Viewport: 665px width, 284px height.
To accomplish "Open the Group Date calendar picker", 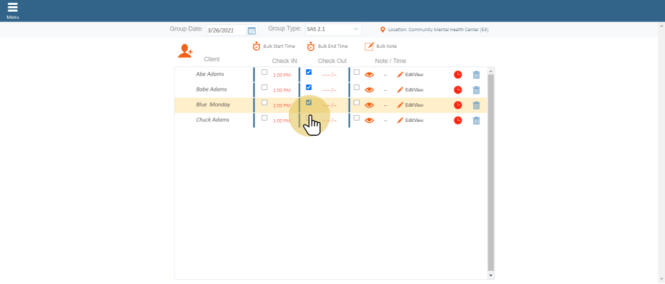I will [x=251, y=30].
